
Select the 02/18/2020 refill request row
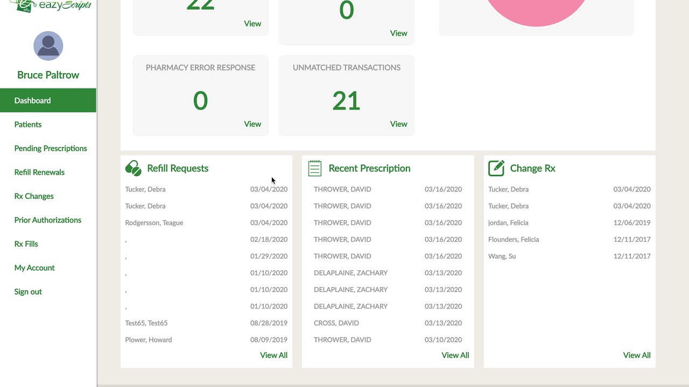pos(206,239)
